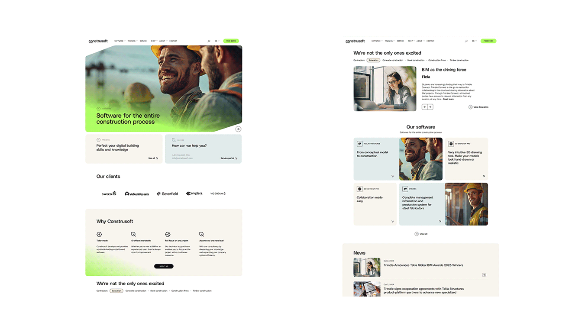Click the 3D SketchUp Pro icon

click(451, 144)
